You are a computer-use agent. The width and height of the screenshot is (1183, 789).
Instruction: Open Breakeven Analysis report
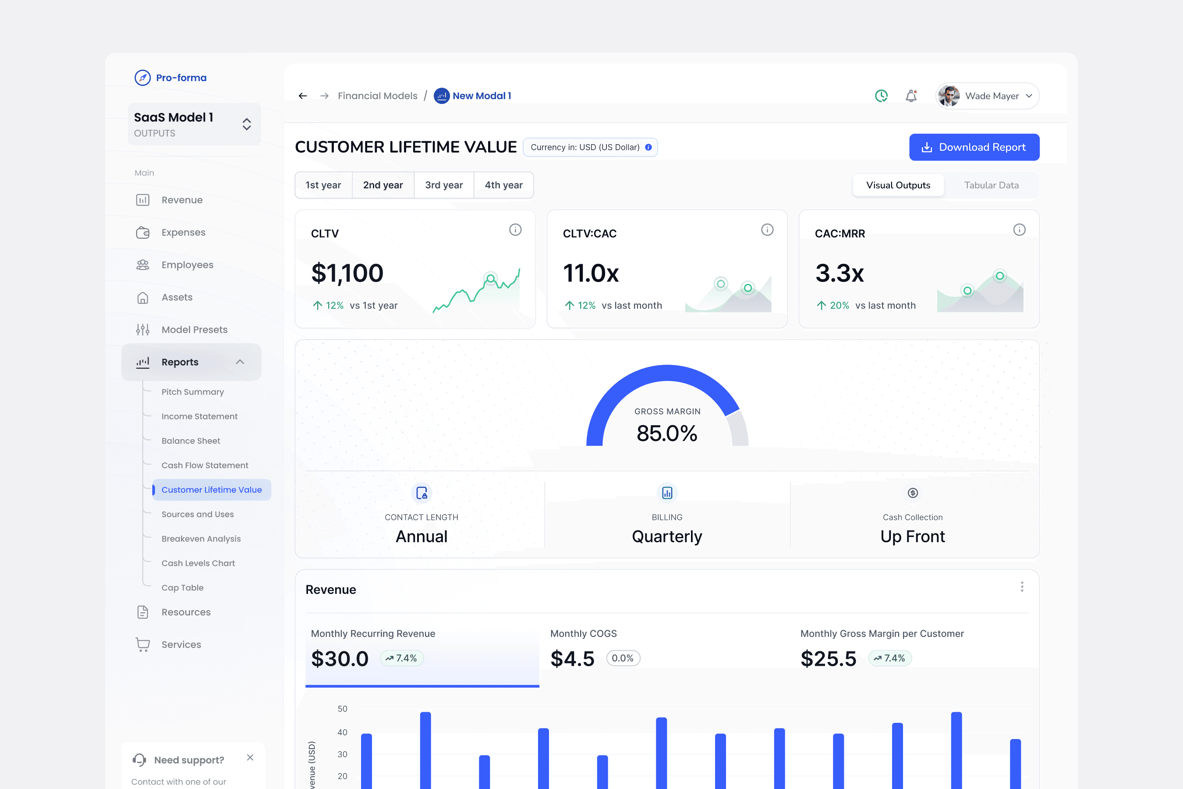(201, 538)
